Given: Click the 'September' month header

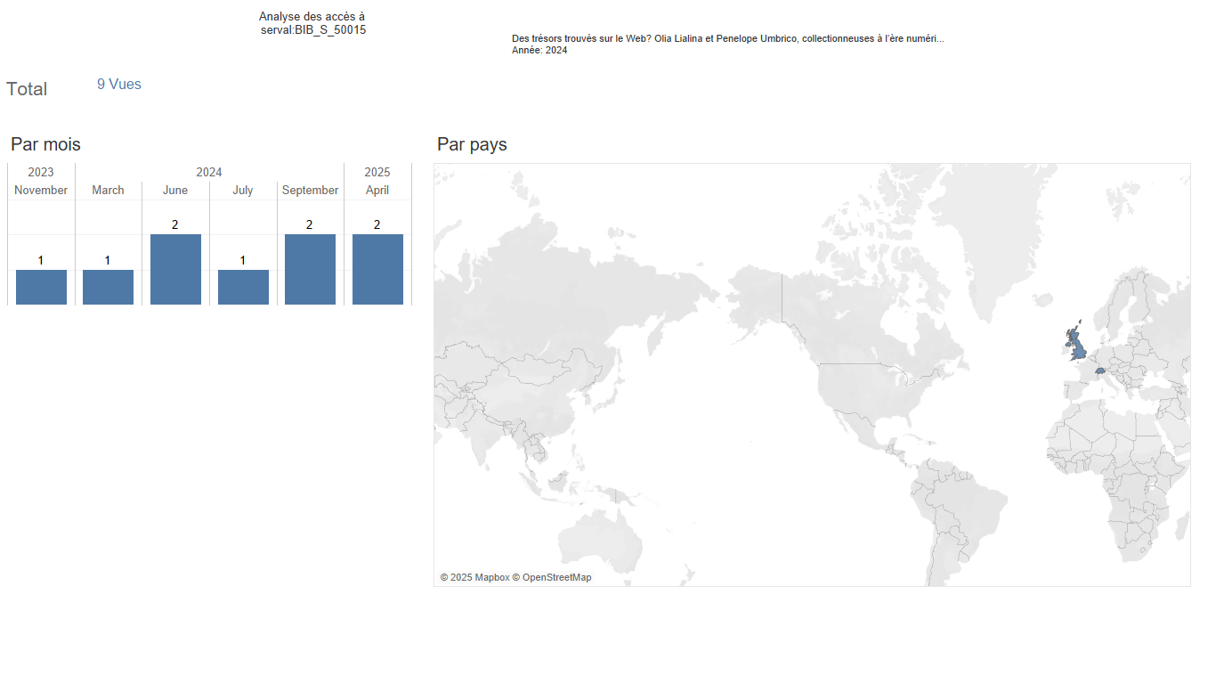Looking at the screenshot, I should pyautogui.click(x=310, y=190).
